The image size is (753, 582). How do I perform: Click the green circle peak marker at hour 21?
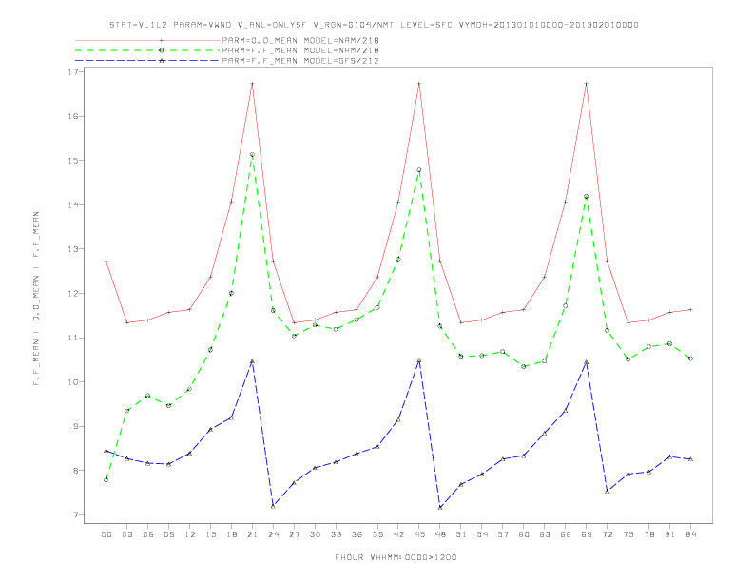(252, 155)
